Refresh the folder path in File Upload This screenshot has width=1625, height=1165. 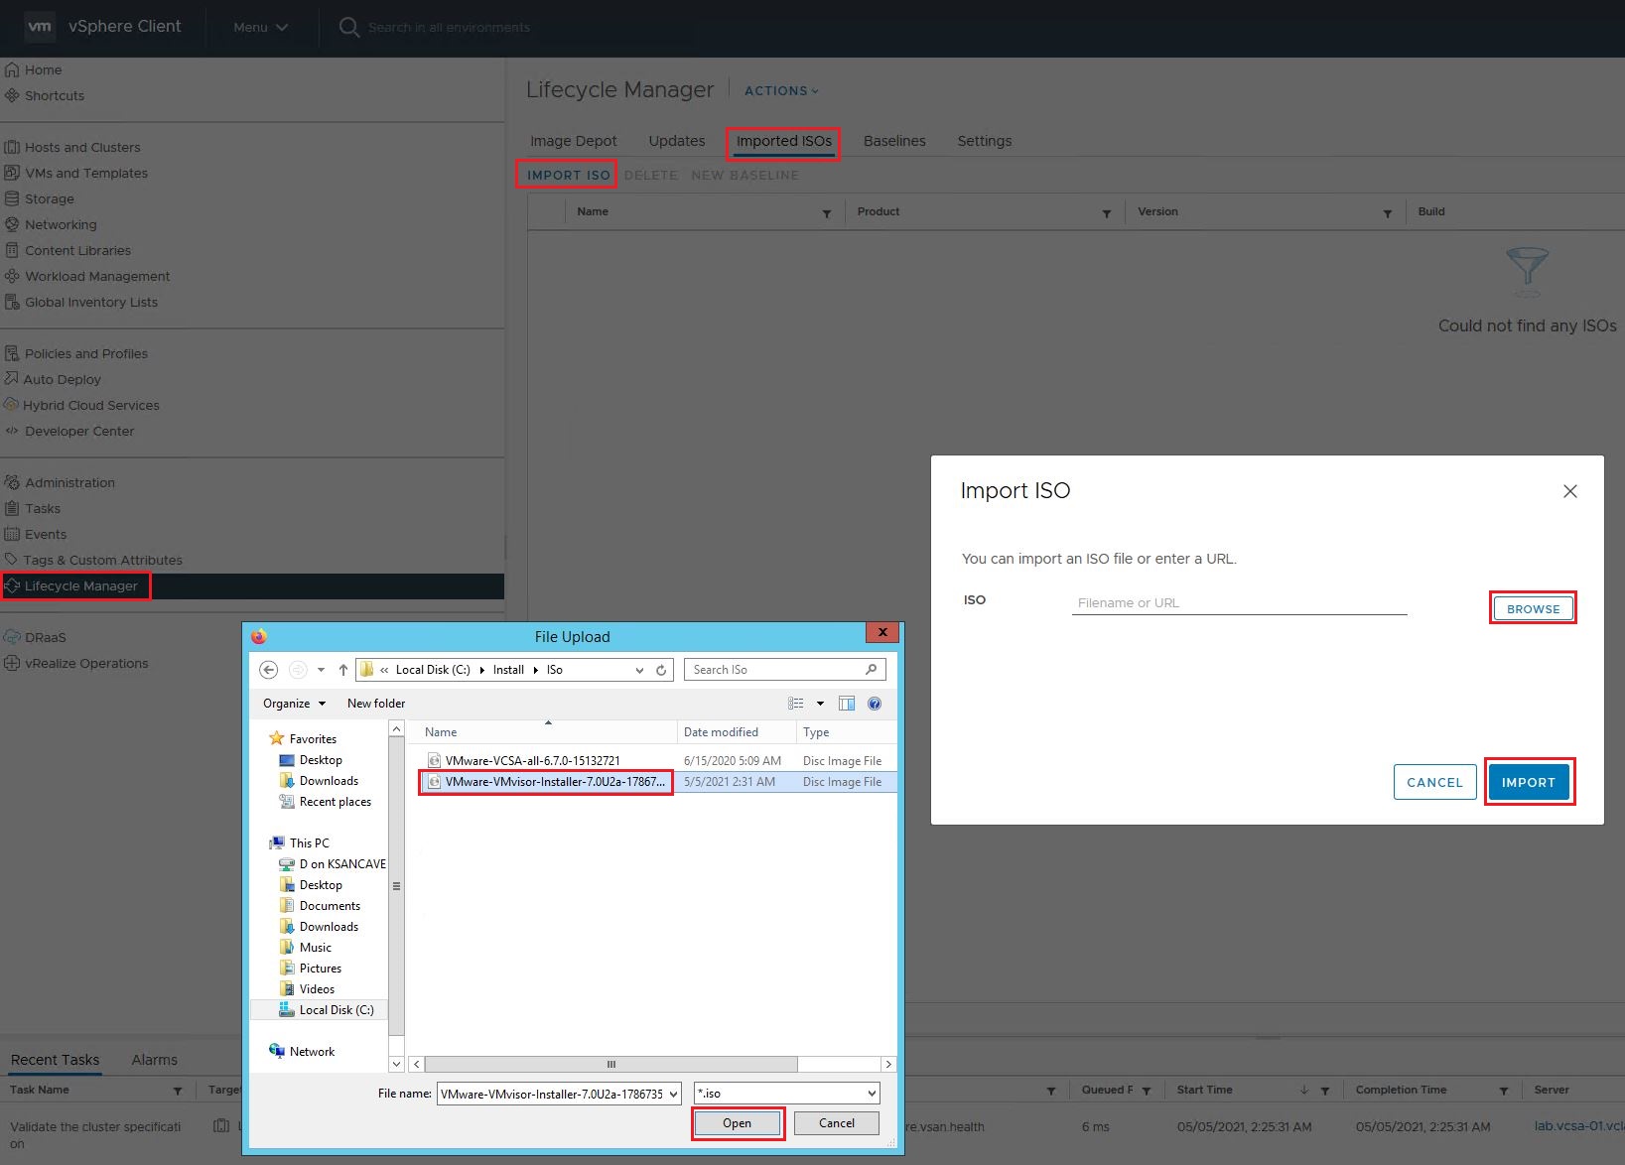coord(661,670)
